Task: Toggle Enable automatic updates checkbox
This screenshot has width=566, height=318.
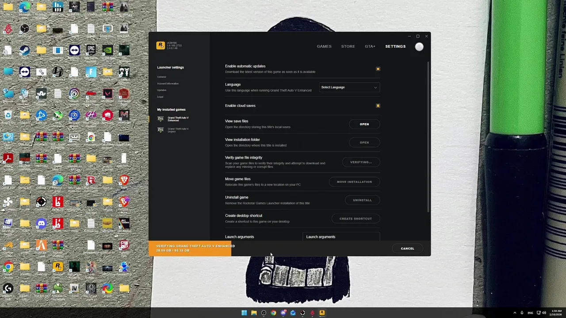Action: 378,69
